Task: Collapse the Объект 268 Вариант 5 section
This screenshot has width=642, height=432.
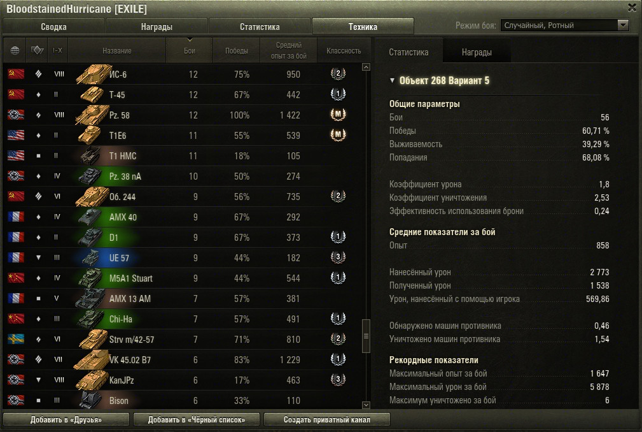Action: pos(392,80)
